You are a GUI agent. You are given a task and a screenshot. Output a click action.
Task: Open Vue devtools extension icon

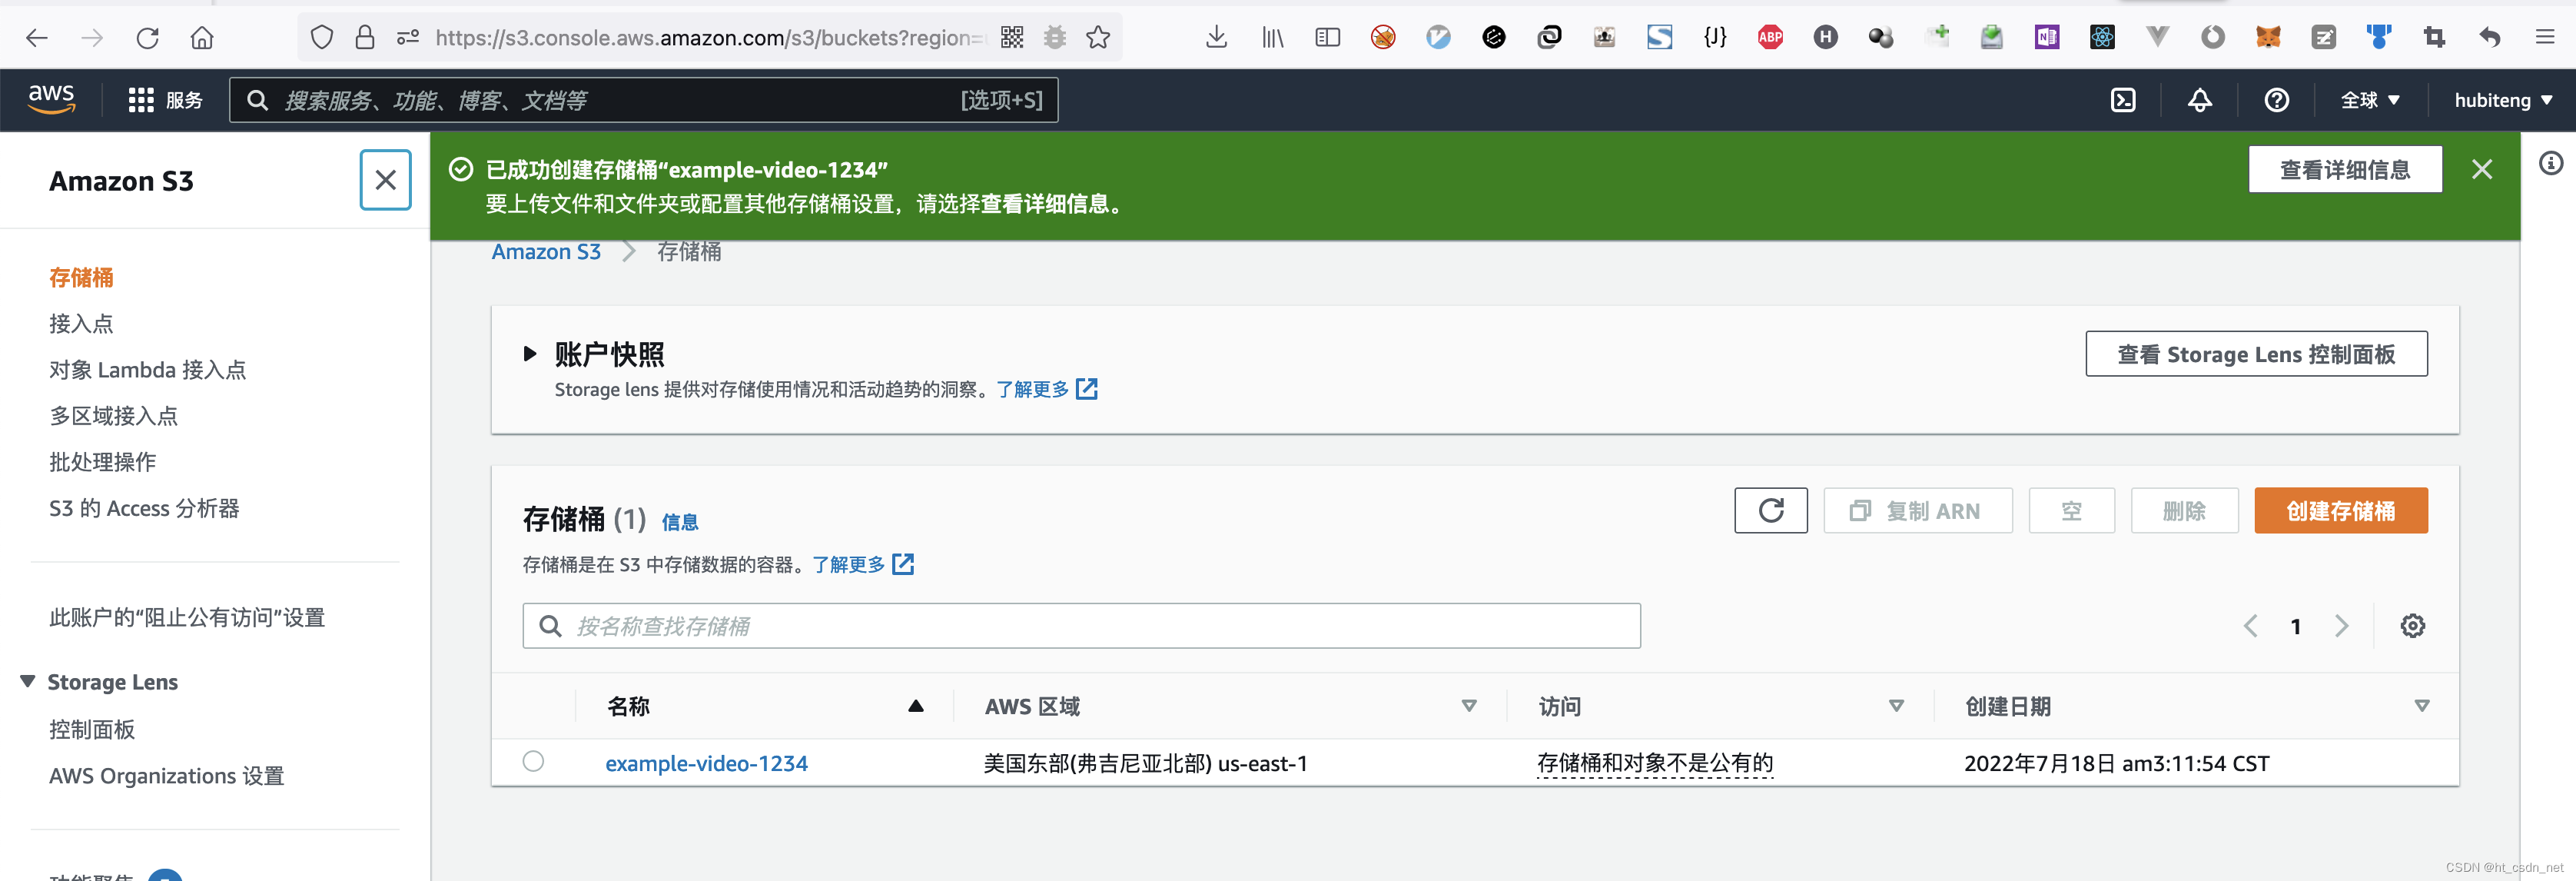coord(2157,38)
